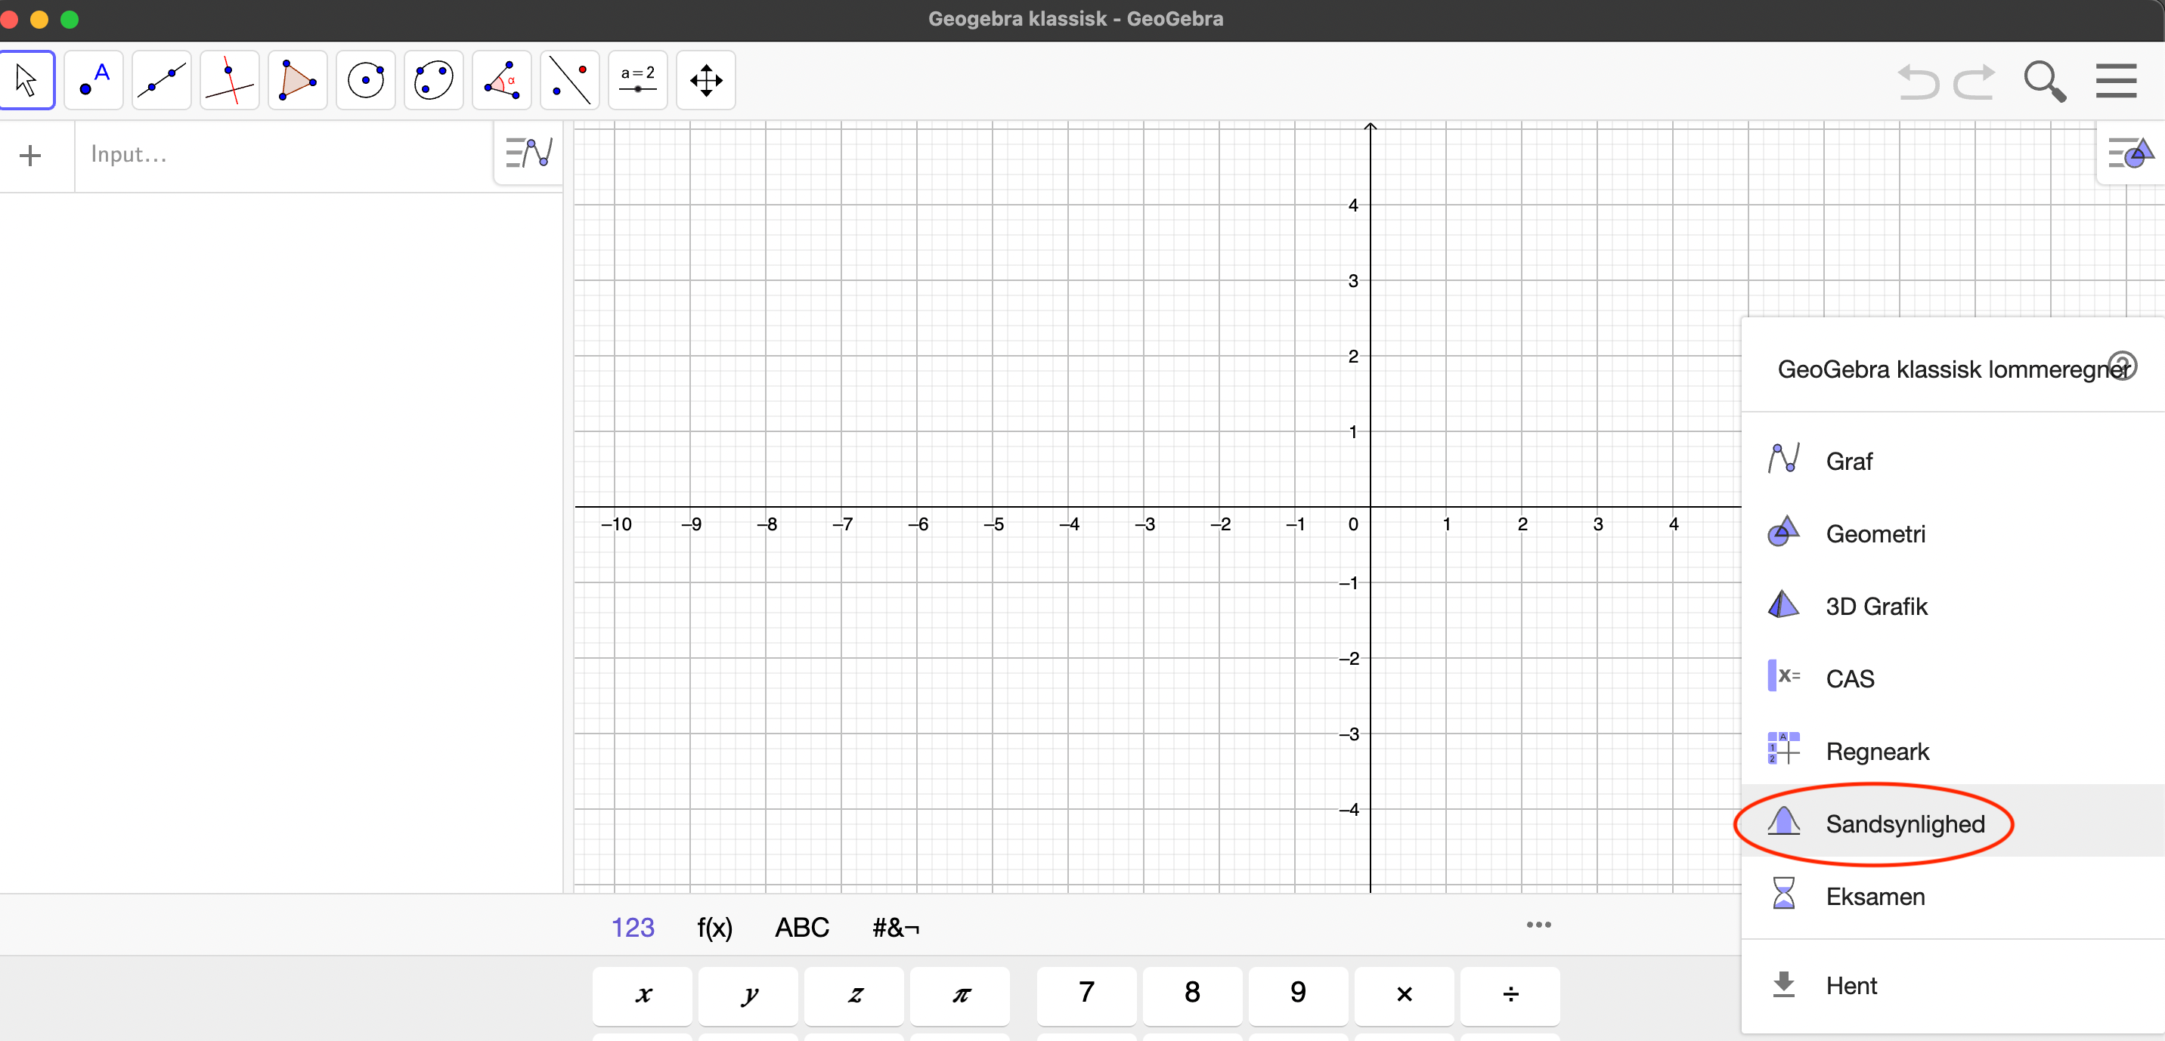The height and width of the screenshot is (1041, 2165).
Task: Choose Graf from the app list
Action: [1953, 460]
